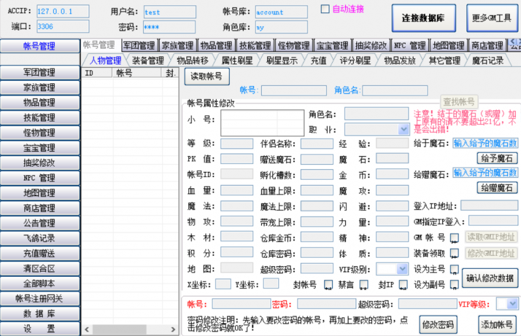This screenshot has height=336, width=521.
Task: Sort by the ID column header
Action: coord(96,73)
